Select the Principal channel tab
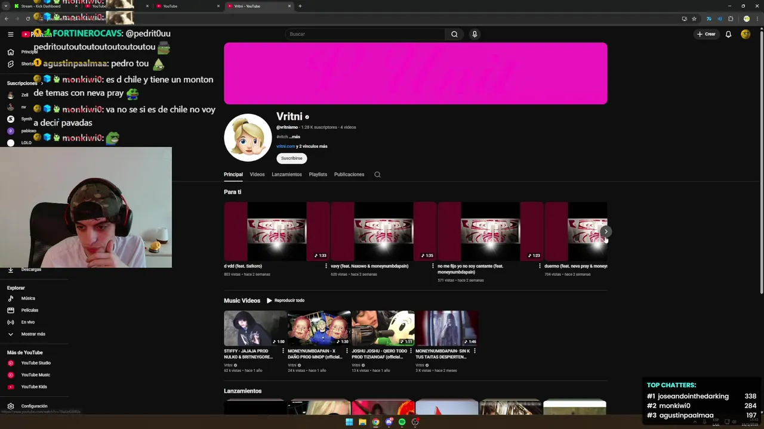Screen dimensions: 764x429 coord(233,175)
